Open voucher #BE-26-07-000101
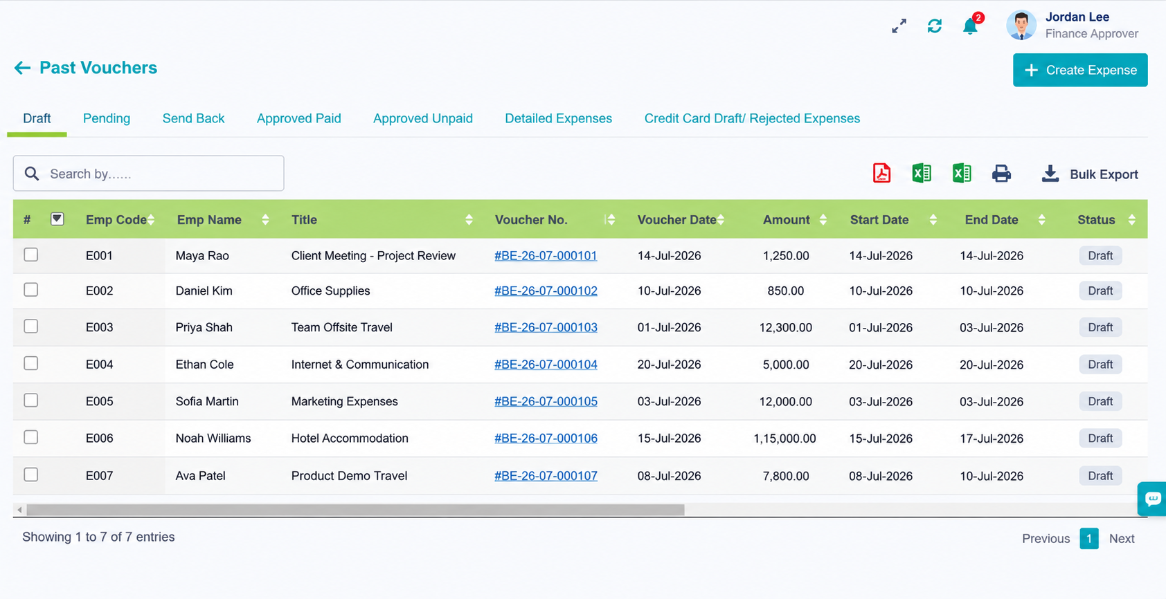This screenshot has width=1166, height=599. (546, 255)
